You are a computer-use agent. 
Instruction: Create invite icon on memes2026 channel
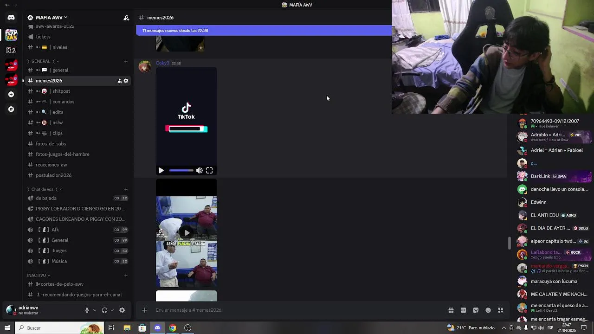pyautogui.click(x=119, y=81)
